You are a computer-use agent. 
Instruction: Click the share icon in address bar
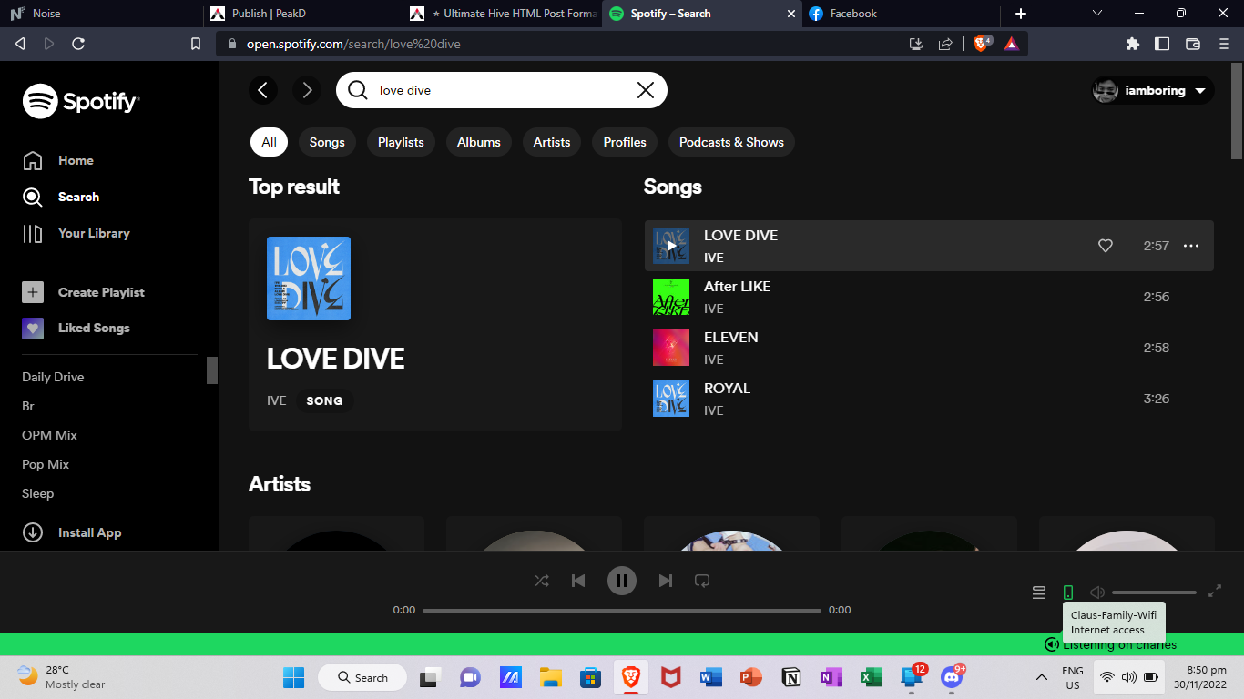pyautogui.click(x=945, y=44)
